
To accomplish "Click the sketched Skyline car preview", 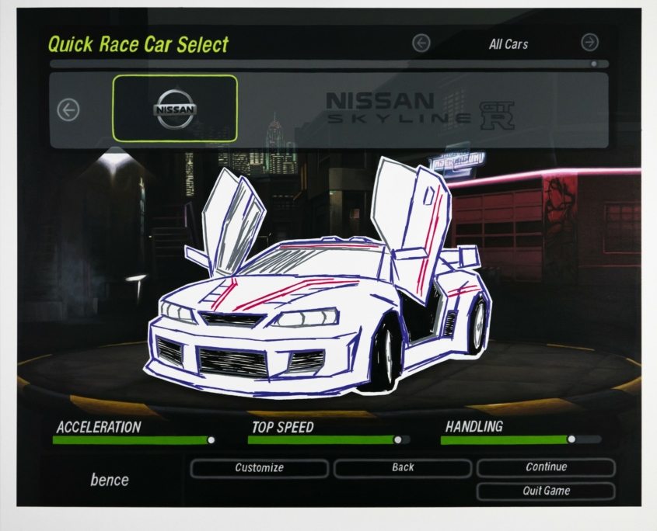I will pyautogui.click(x=319, y=278).
